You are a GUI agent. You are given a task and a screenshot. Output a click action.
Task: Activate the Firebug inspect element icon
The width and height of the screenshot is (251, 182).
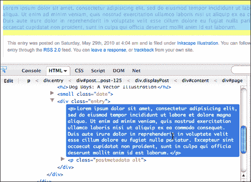click(4, 70)
